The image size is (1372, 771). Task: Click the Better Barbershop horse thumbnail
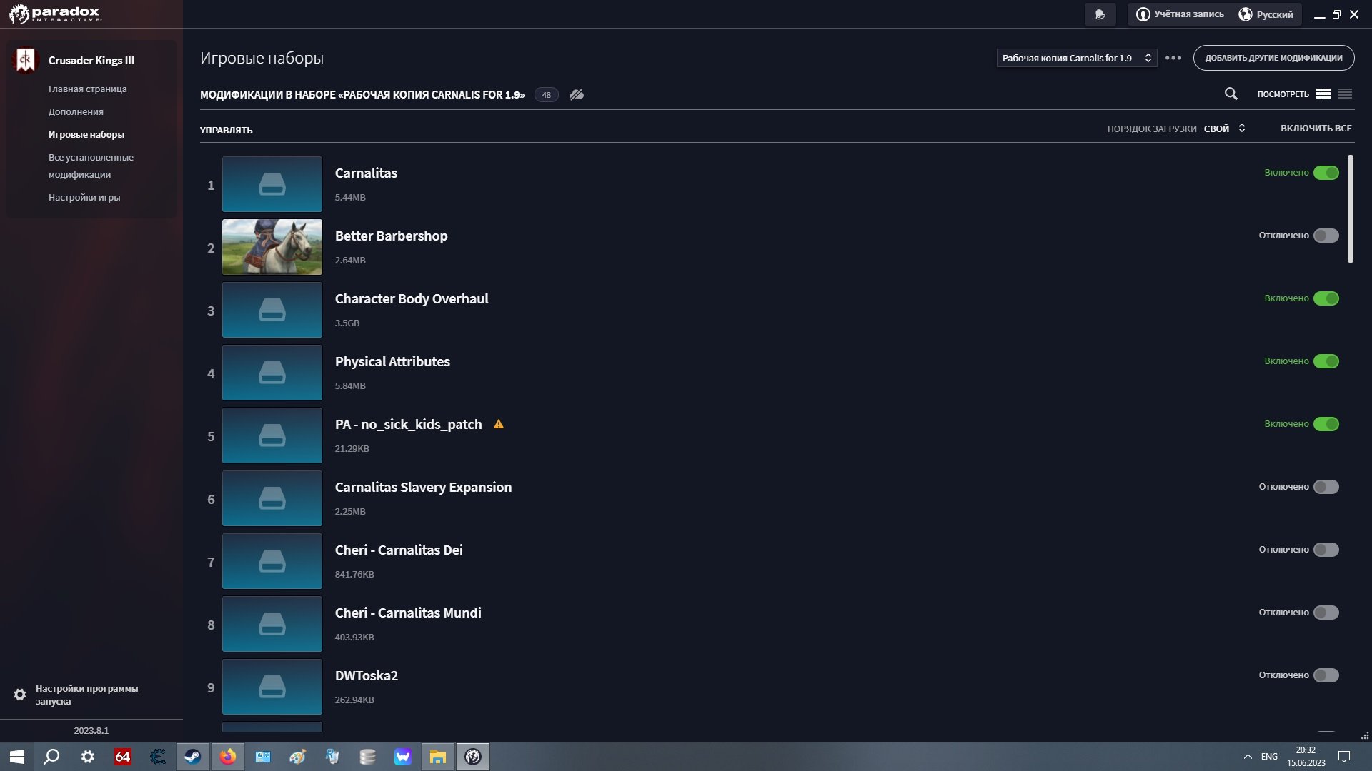click(272, 247)
